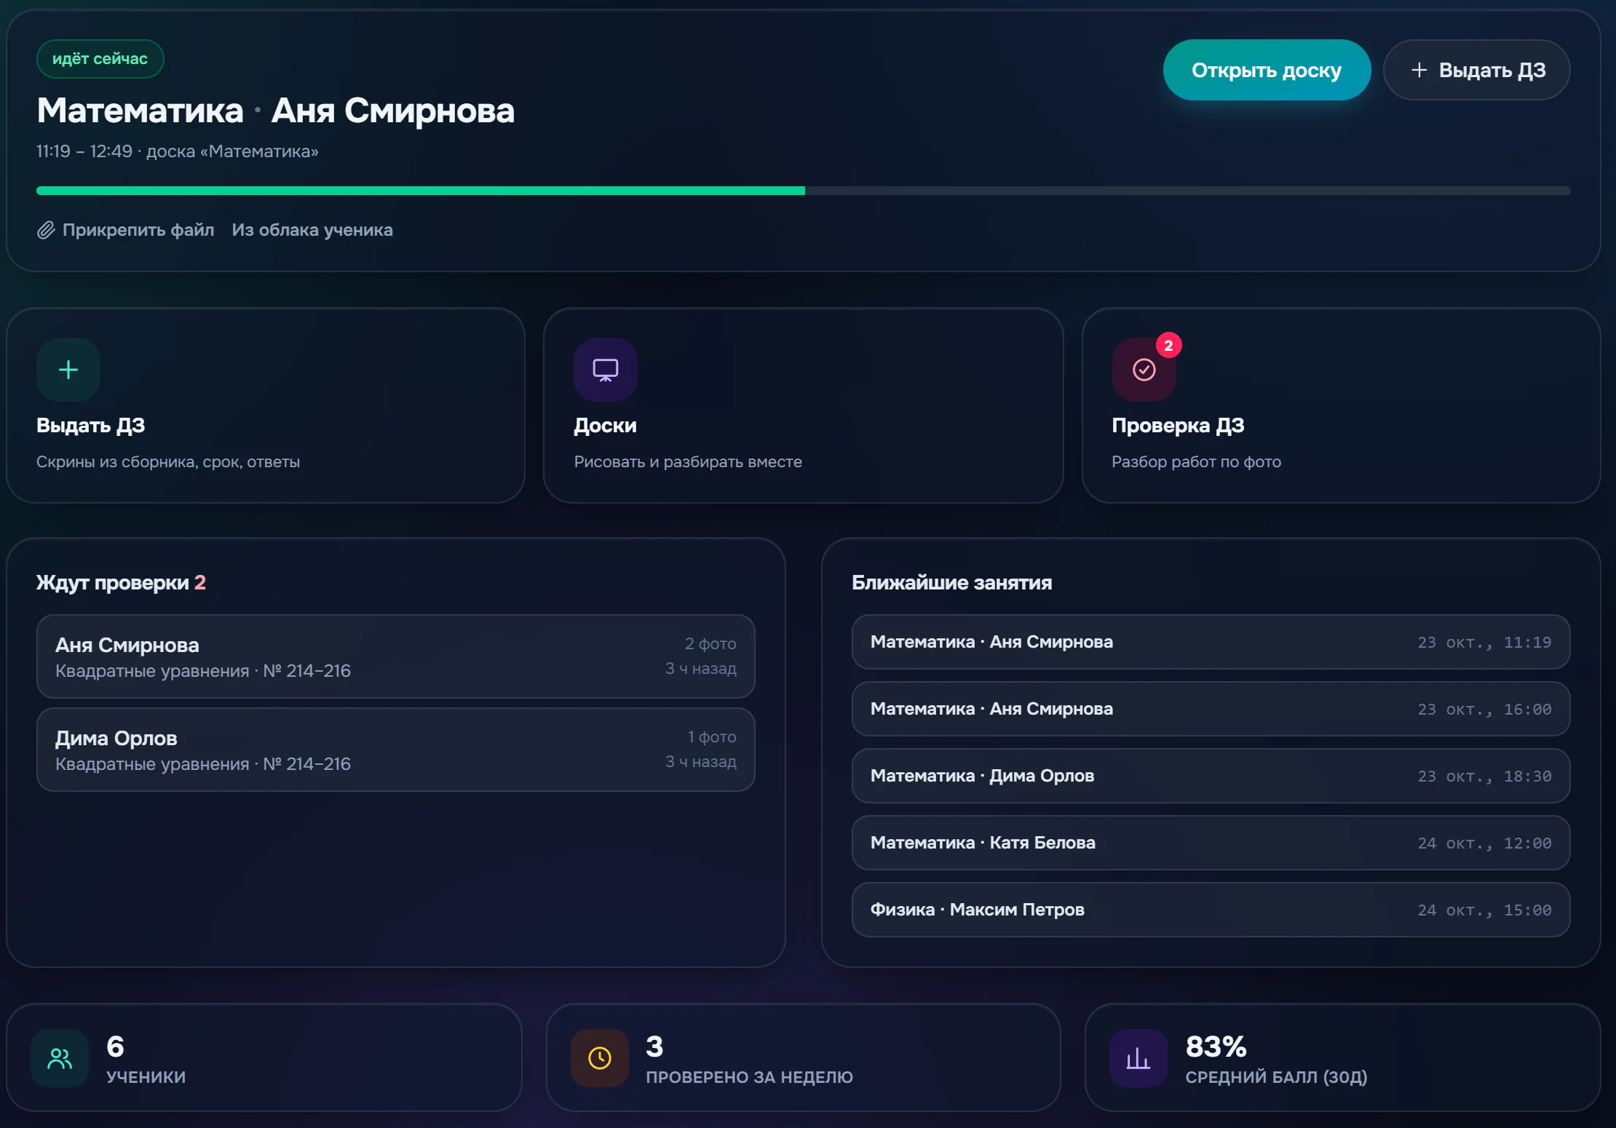
Task: Click the 83% Средний балл stat card
Action: point(1342,1057)
